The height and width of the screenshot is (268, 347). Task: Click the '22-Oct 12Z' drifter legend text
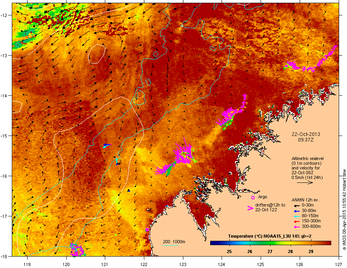click(266, 210)
